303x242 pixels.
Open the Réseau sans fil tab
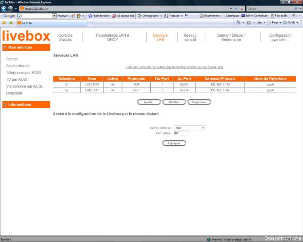pyautogui.click(x=190, y=38)
